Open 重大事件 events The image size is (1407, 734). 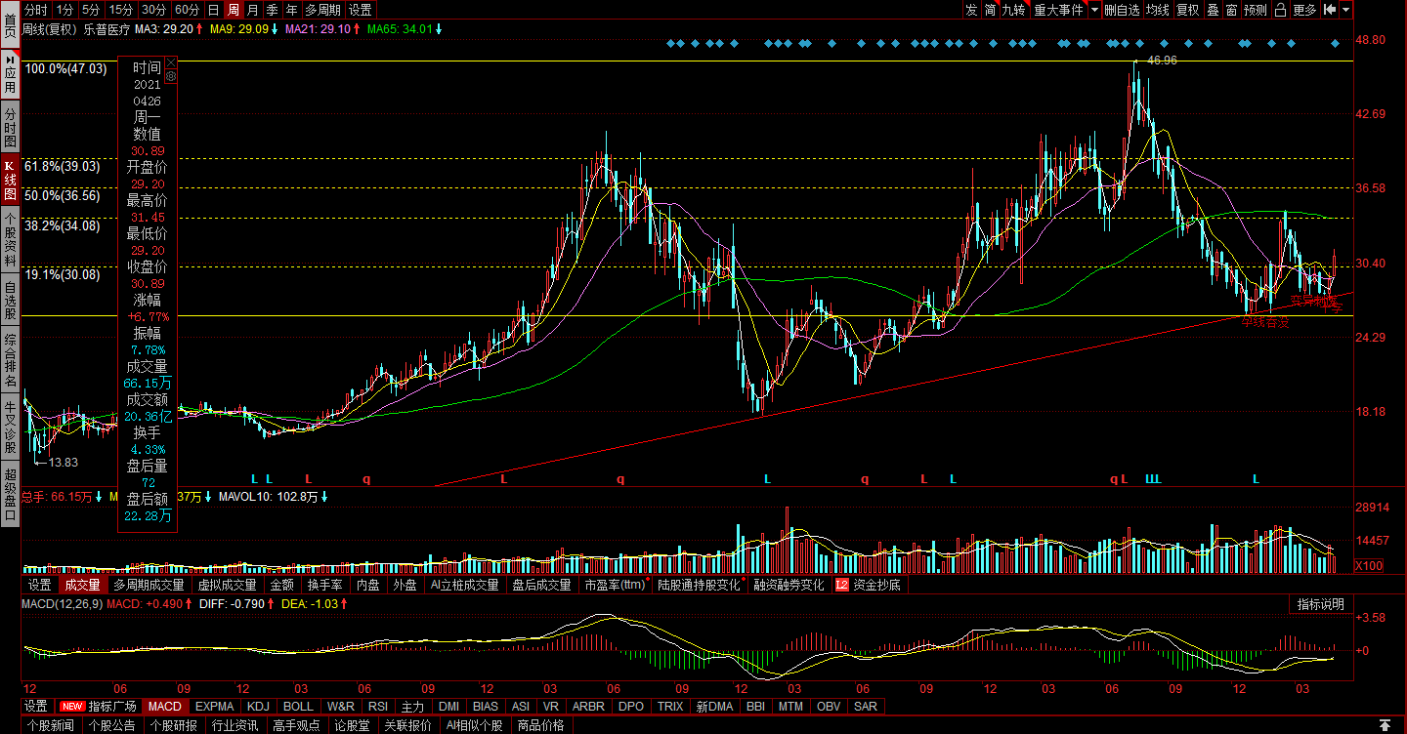(x=1059, y=10)
